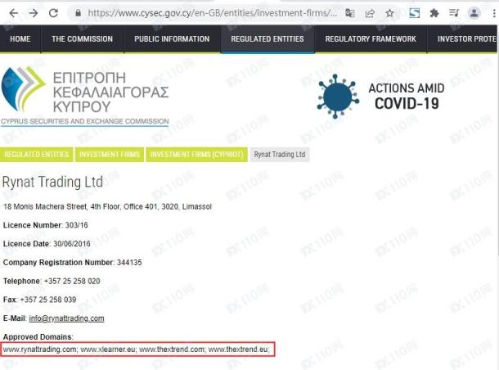
Task: Click company registration number 344135
Action: 129,263
